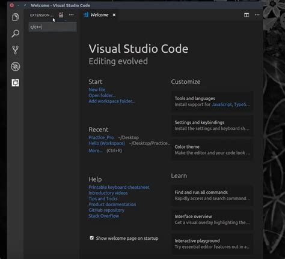
Task: Open Product documentation link
Action: pyautogui.click(x=112, y=204)
